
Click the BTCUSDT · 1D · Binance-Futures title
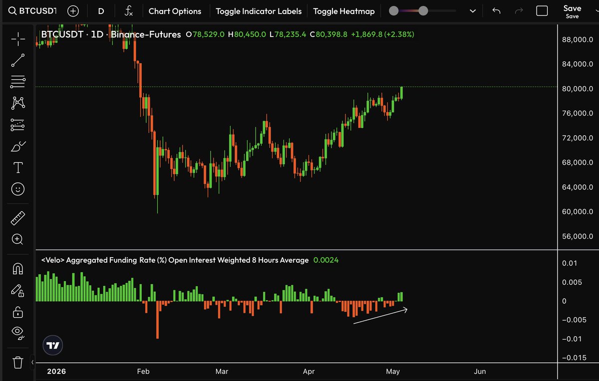[110, 34]
